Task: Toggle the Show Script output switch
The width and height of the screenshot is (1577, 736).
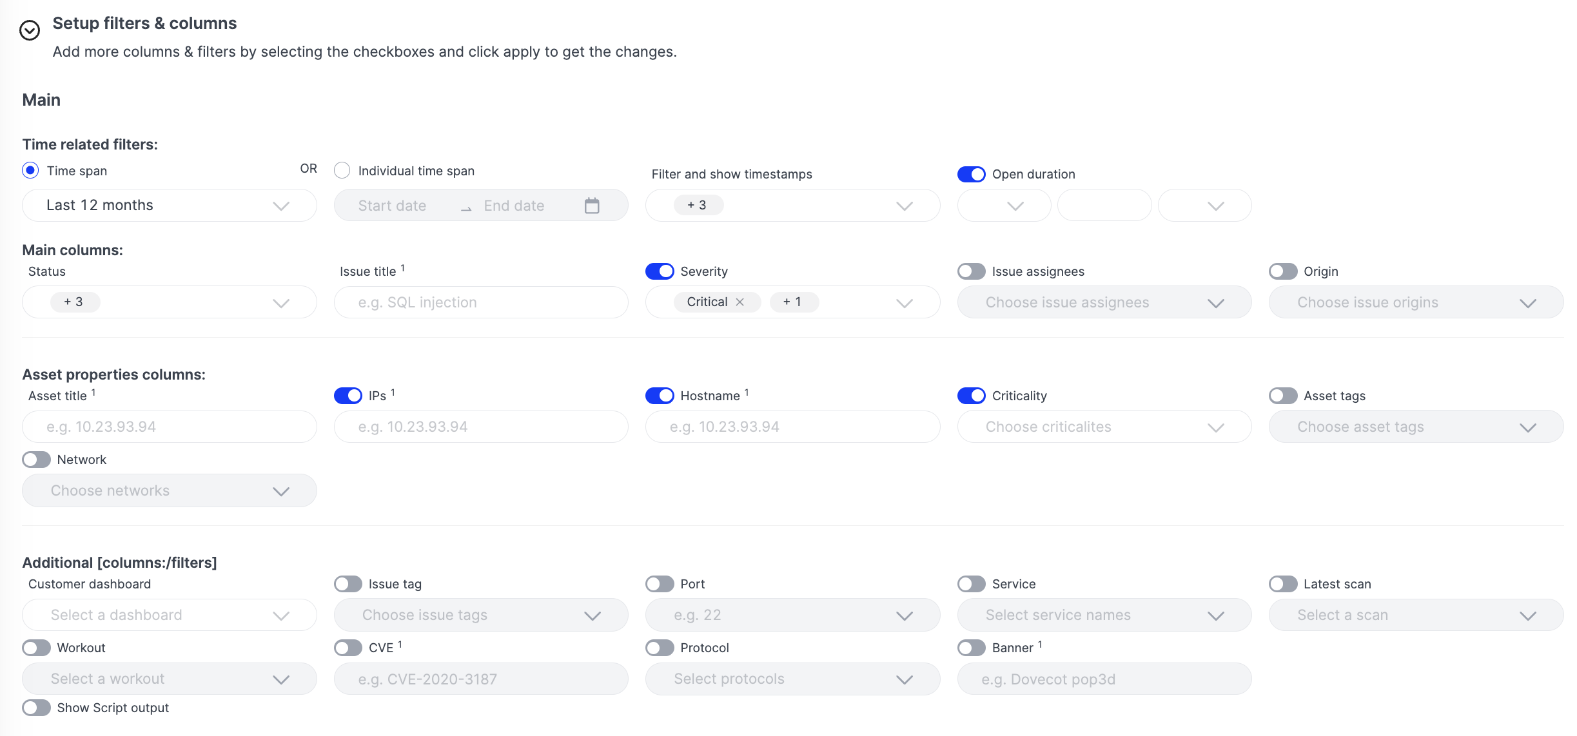Action: 36,708
